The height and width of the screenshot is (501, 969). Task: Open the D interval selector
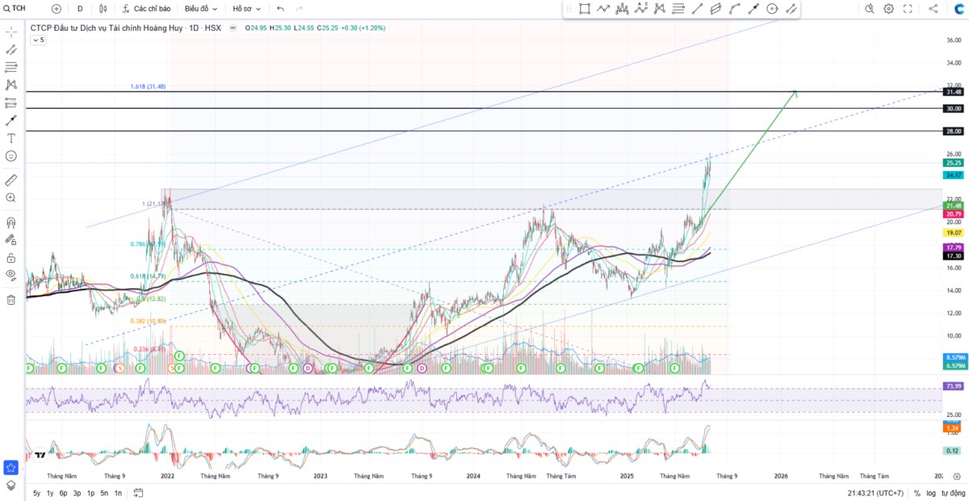click(80, 9)
